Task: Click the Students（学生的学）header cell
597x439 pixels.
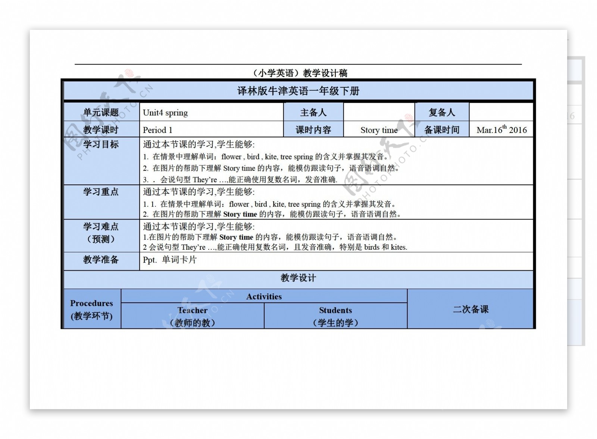Action: 335,316
